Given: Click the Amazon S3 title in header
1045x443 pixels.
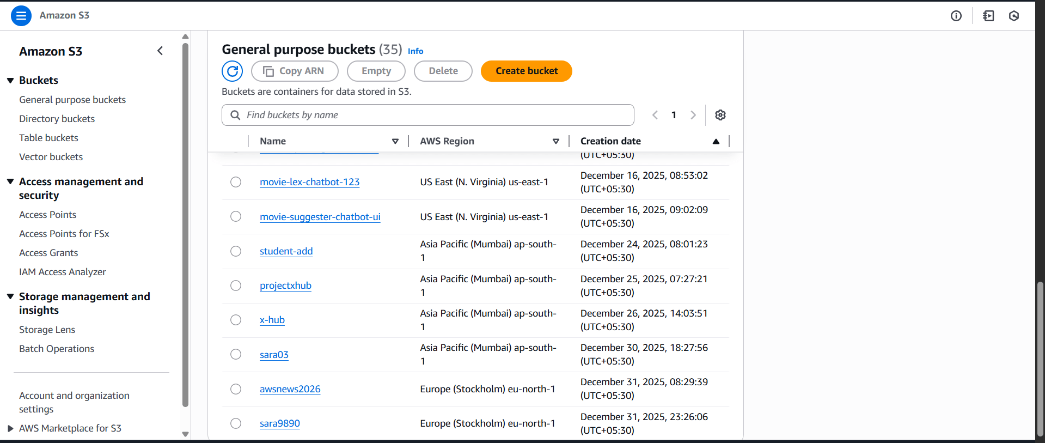Looking at the screenshot, I should coord(64,15).
